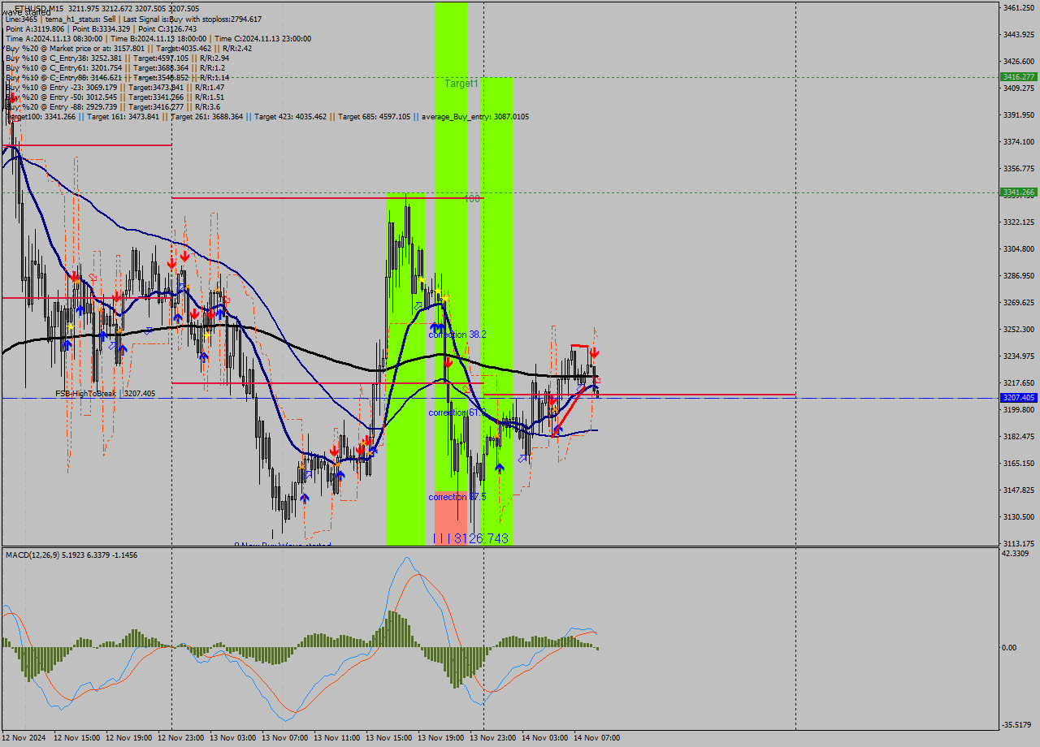This screenshot has width=1040, height=747.
Task: Click the '12 Nov 23:00' time axis label
Action: (x=181, y=738)
